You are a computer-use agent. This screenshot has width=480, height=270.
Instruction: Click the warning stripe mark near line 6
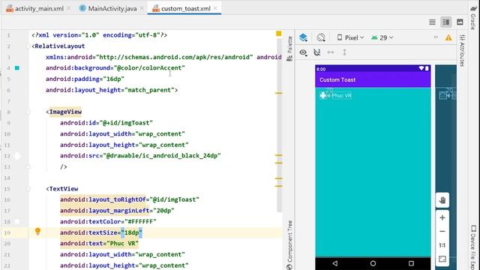278,93
